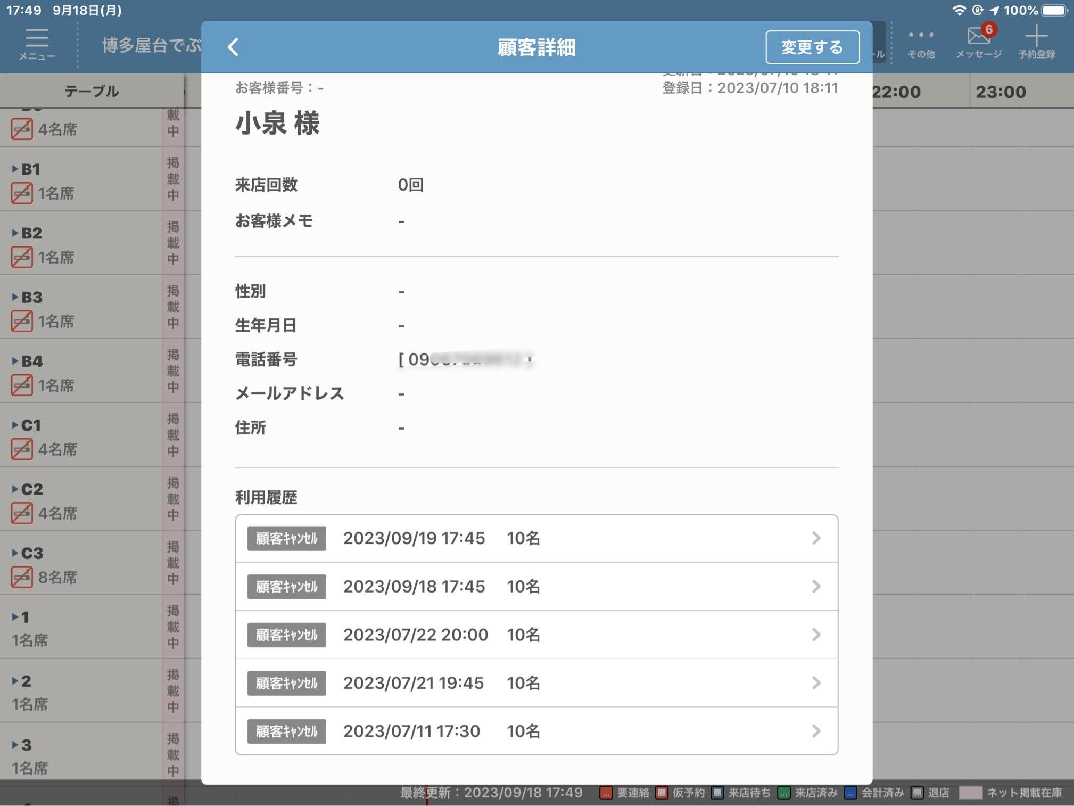Screen dimensions: 1074x806
Task: Tap the no-smoking icon on B4
Action: [x=22, y=385]
